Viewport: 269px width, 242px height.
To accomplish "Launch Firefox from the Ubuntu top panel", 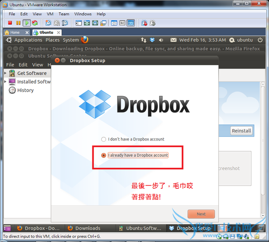I will pos(85,40).
